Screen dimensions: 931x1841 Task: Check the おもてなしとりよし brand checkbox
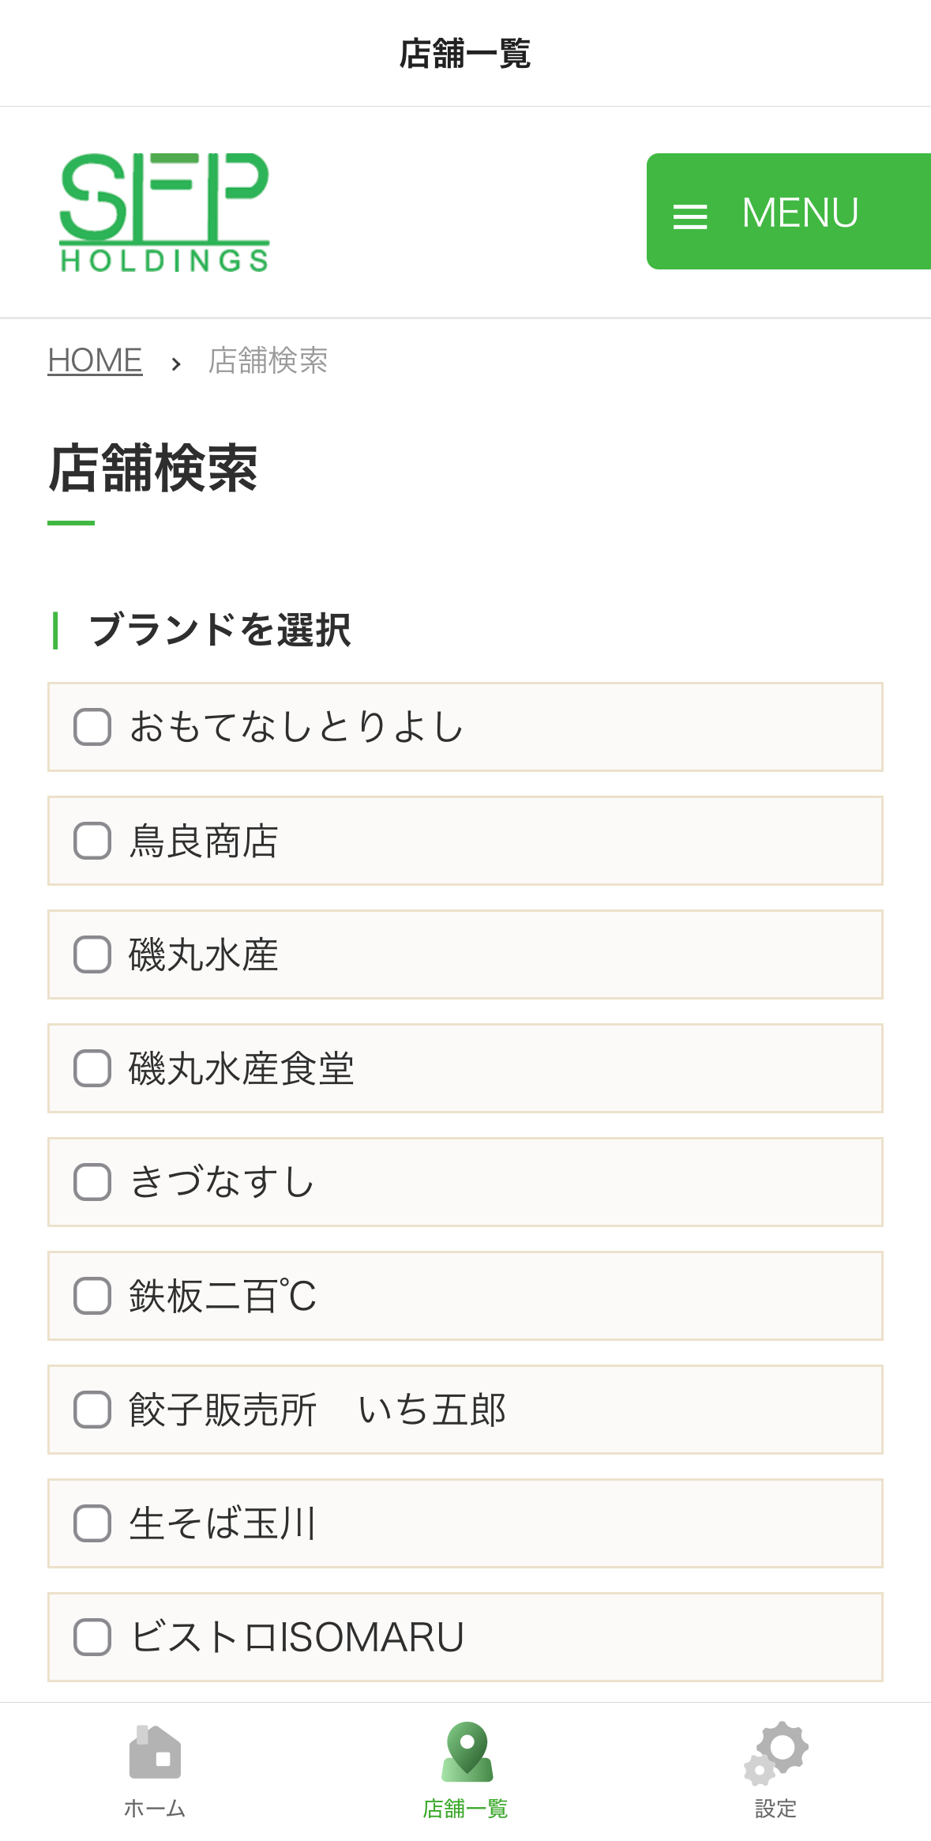(92, 727)
